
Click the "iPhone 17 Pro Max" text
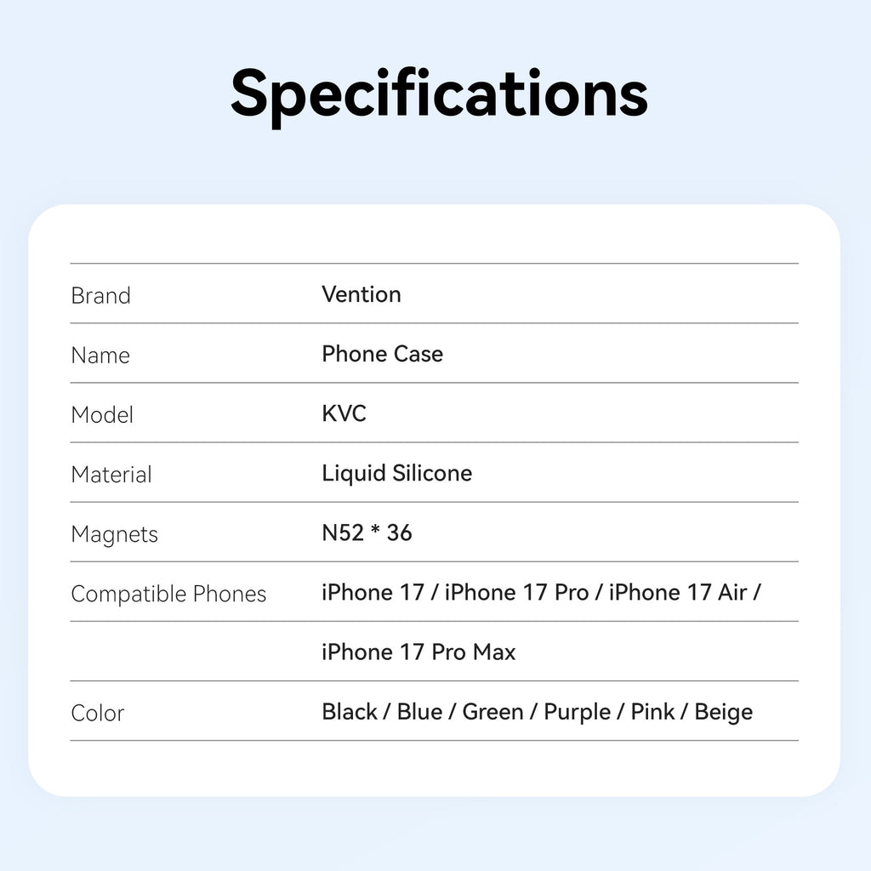[x=418, y=652]
